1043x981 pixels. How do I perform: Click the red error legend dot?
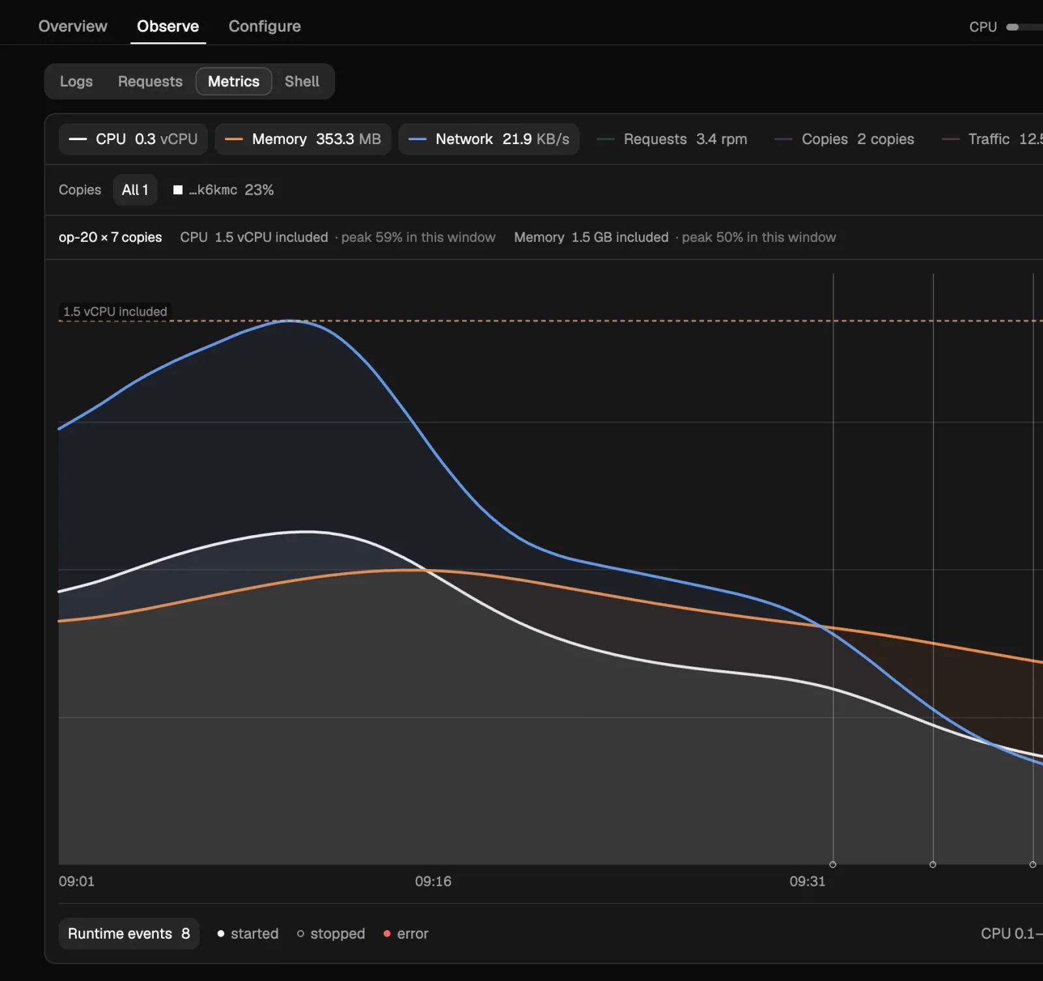[387, 933]
